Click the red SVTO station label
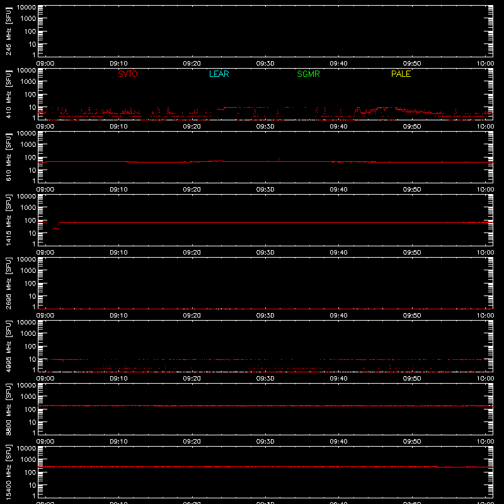 (x=128, y=74)
